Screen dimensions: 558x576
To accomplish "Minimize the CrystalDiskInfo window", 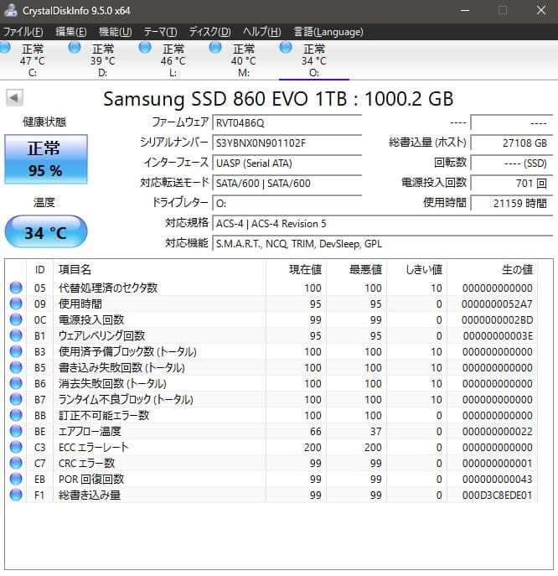I will 465,10.
